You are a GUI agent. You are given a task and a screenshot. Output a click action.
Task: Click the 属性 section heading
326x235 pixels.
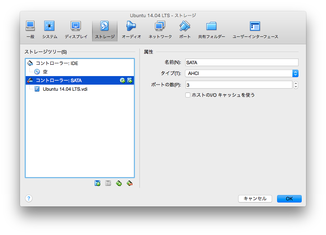tap(149, 52)
